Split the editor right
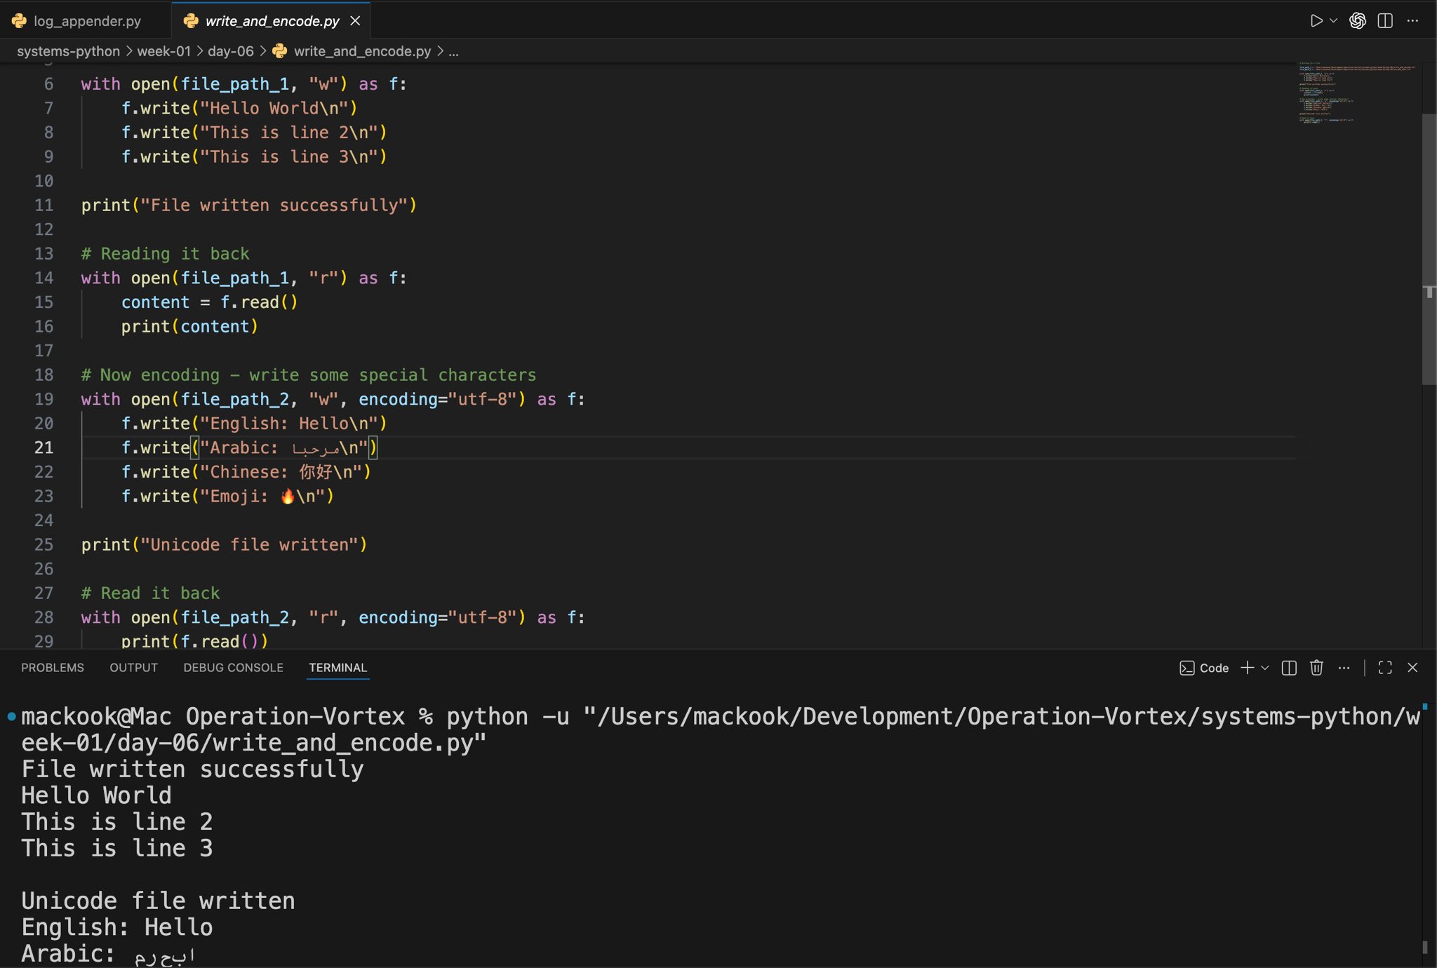 tap(1385, 21)
